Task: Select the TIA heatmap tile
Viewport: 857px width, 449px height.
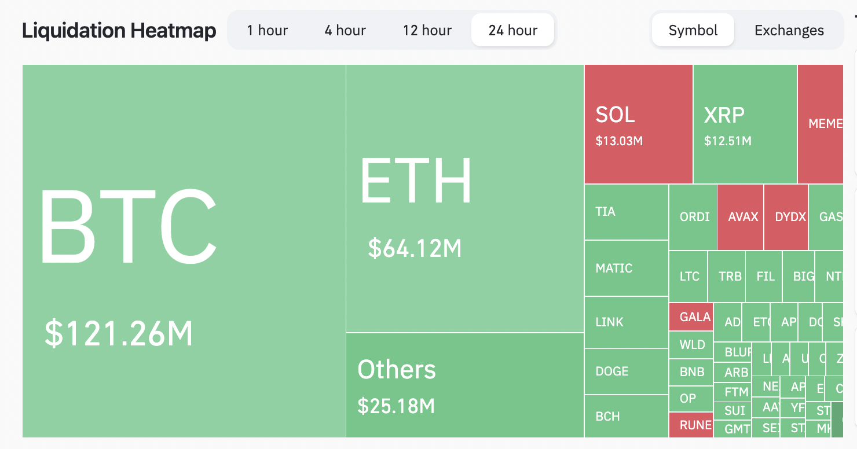Action: tap(626, 212)
